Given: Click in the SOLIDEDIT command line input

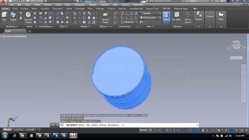Looking at the screenshot, I should (129, 125).
